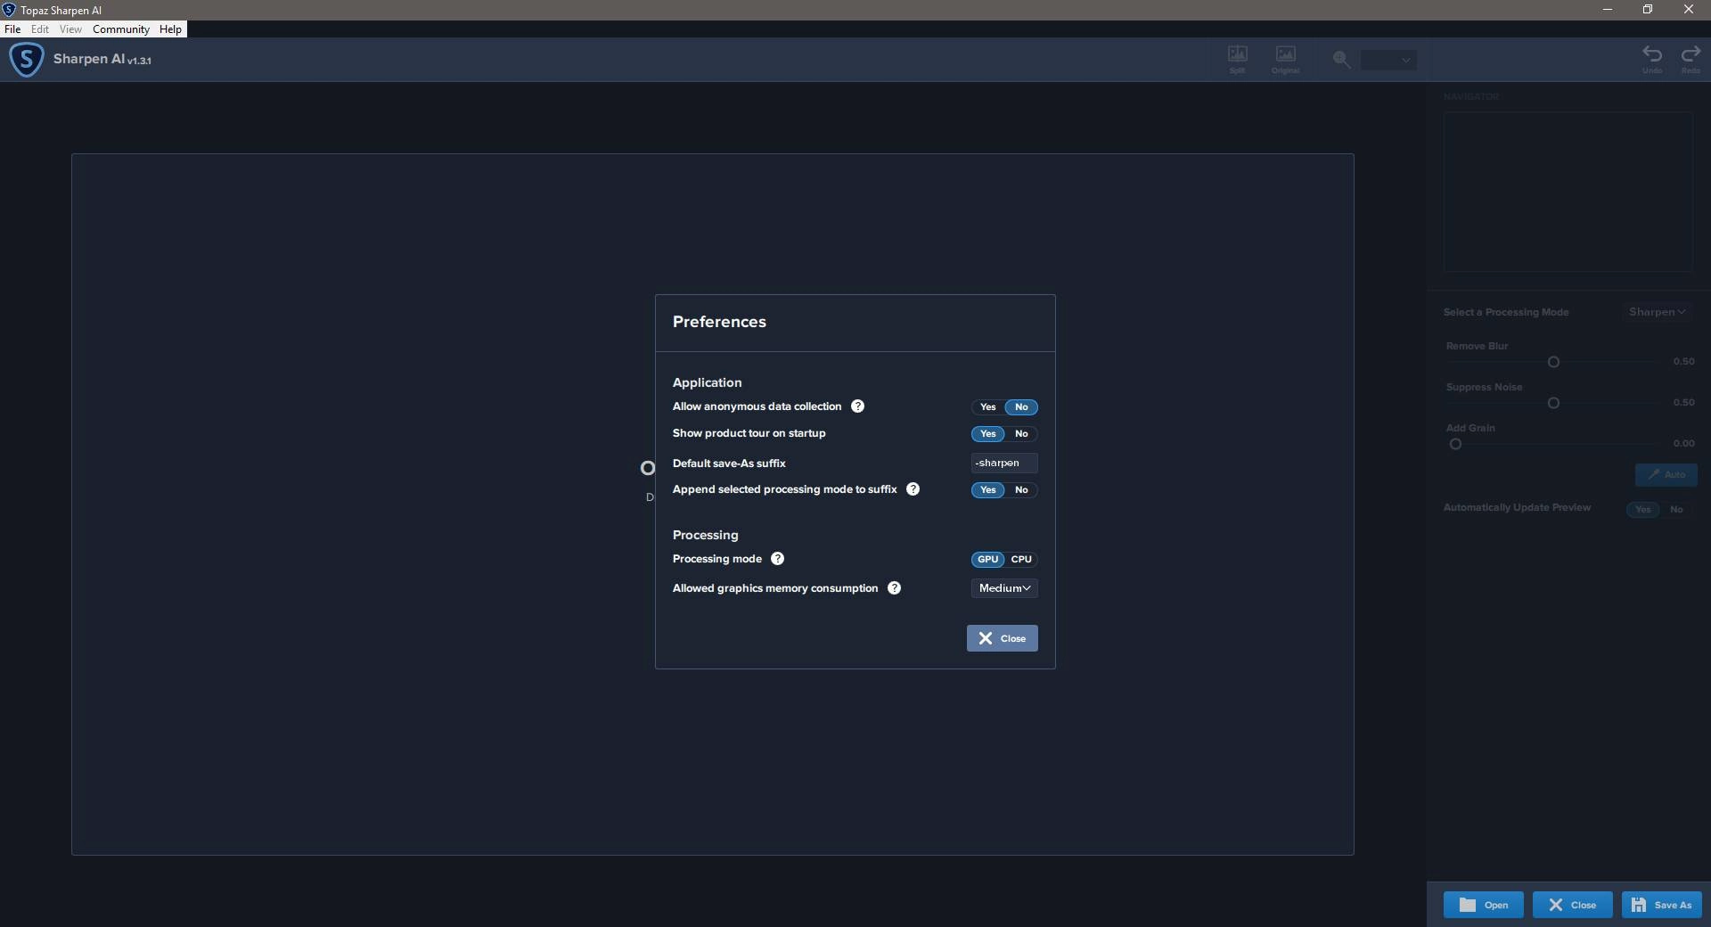This screenshot has width=1711, height=927.
Task: Switch processing mode to CPU
Action: click(x=1021, y=560)
